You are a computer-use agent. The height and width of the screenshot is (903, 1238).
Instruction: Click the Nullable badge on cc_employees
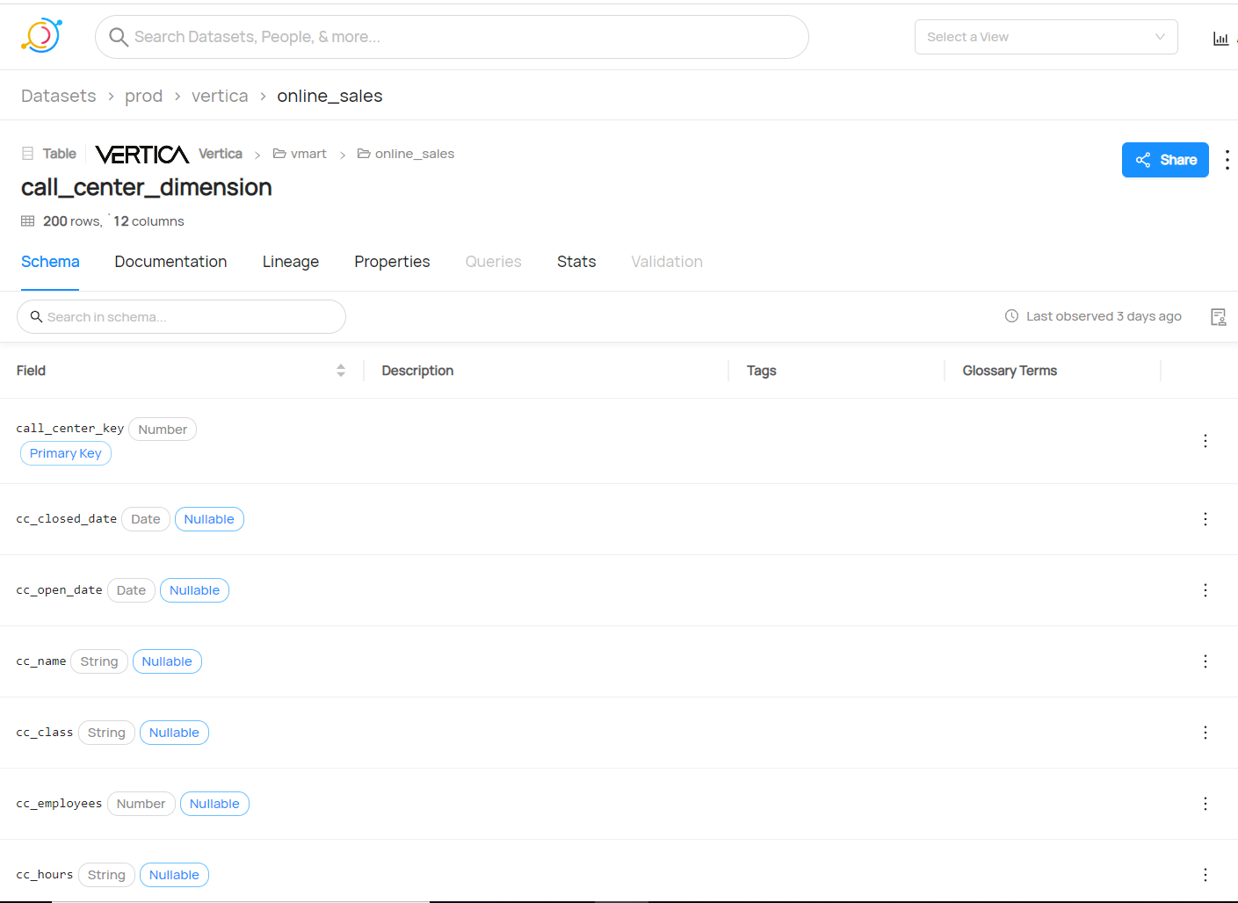pos(214,804)
